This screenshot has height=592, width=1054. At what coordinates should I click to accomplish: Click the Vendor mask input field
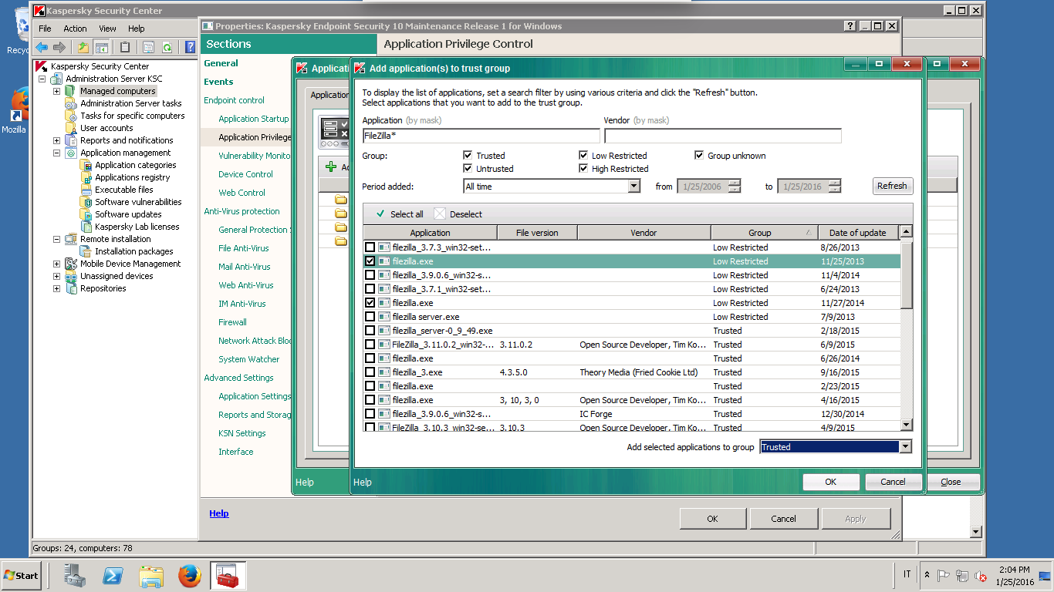[722, 136]
